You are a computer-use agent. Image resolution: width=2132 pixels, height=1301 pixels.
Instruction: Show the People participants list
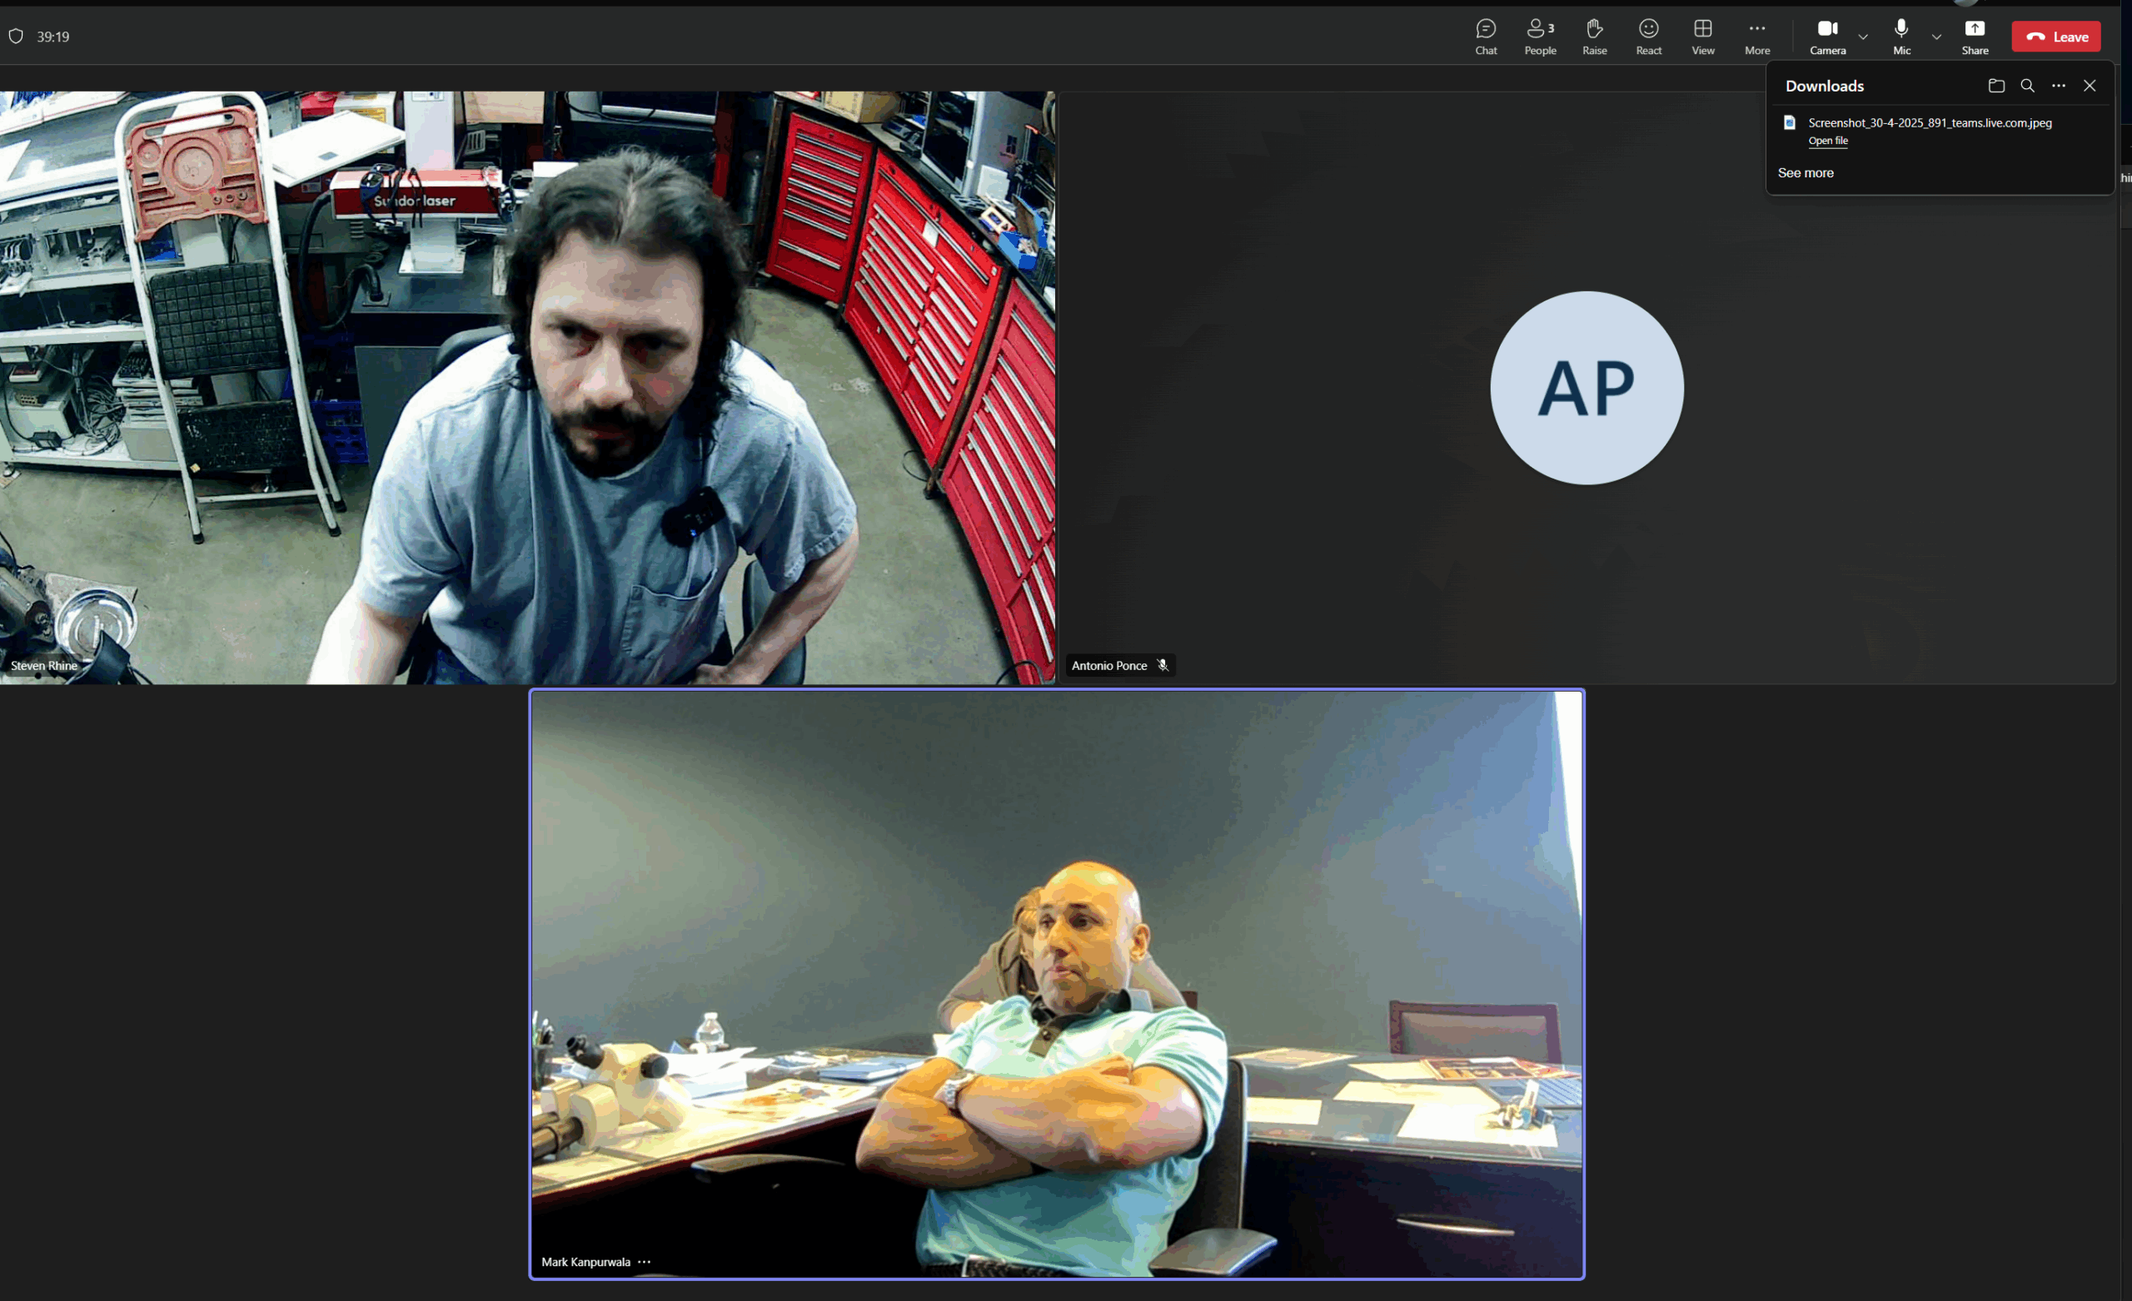pyautogui.click(x=1540, y=37)
